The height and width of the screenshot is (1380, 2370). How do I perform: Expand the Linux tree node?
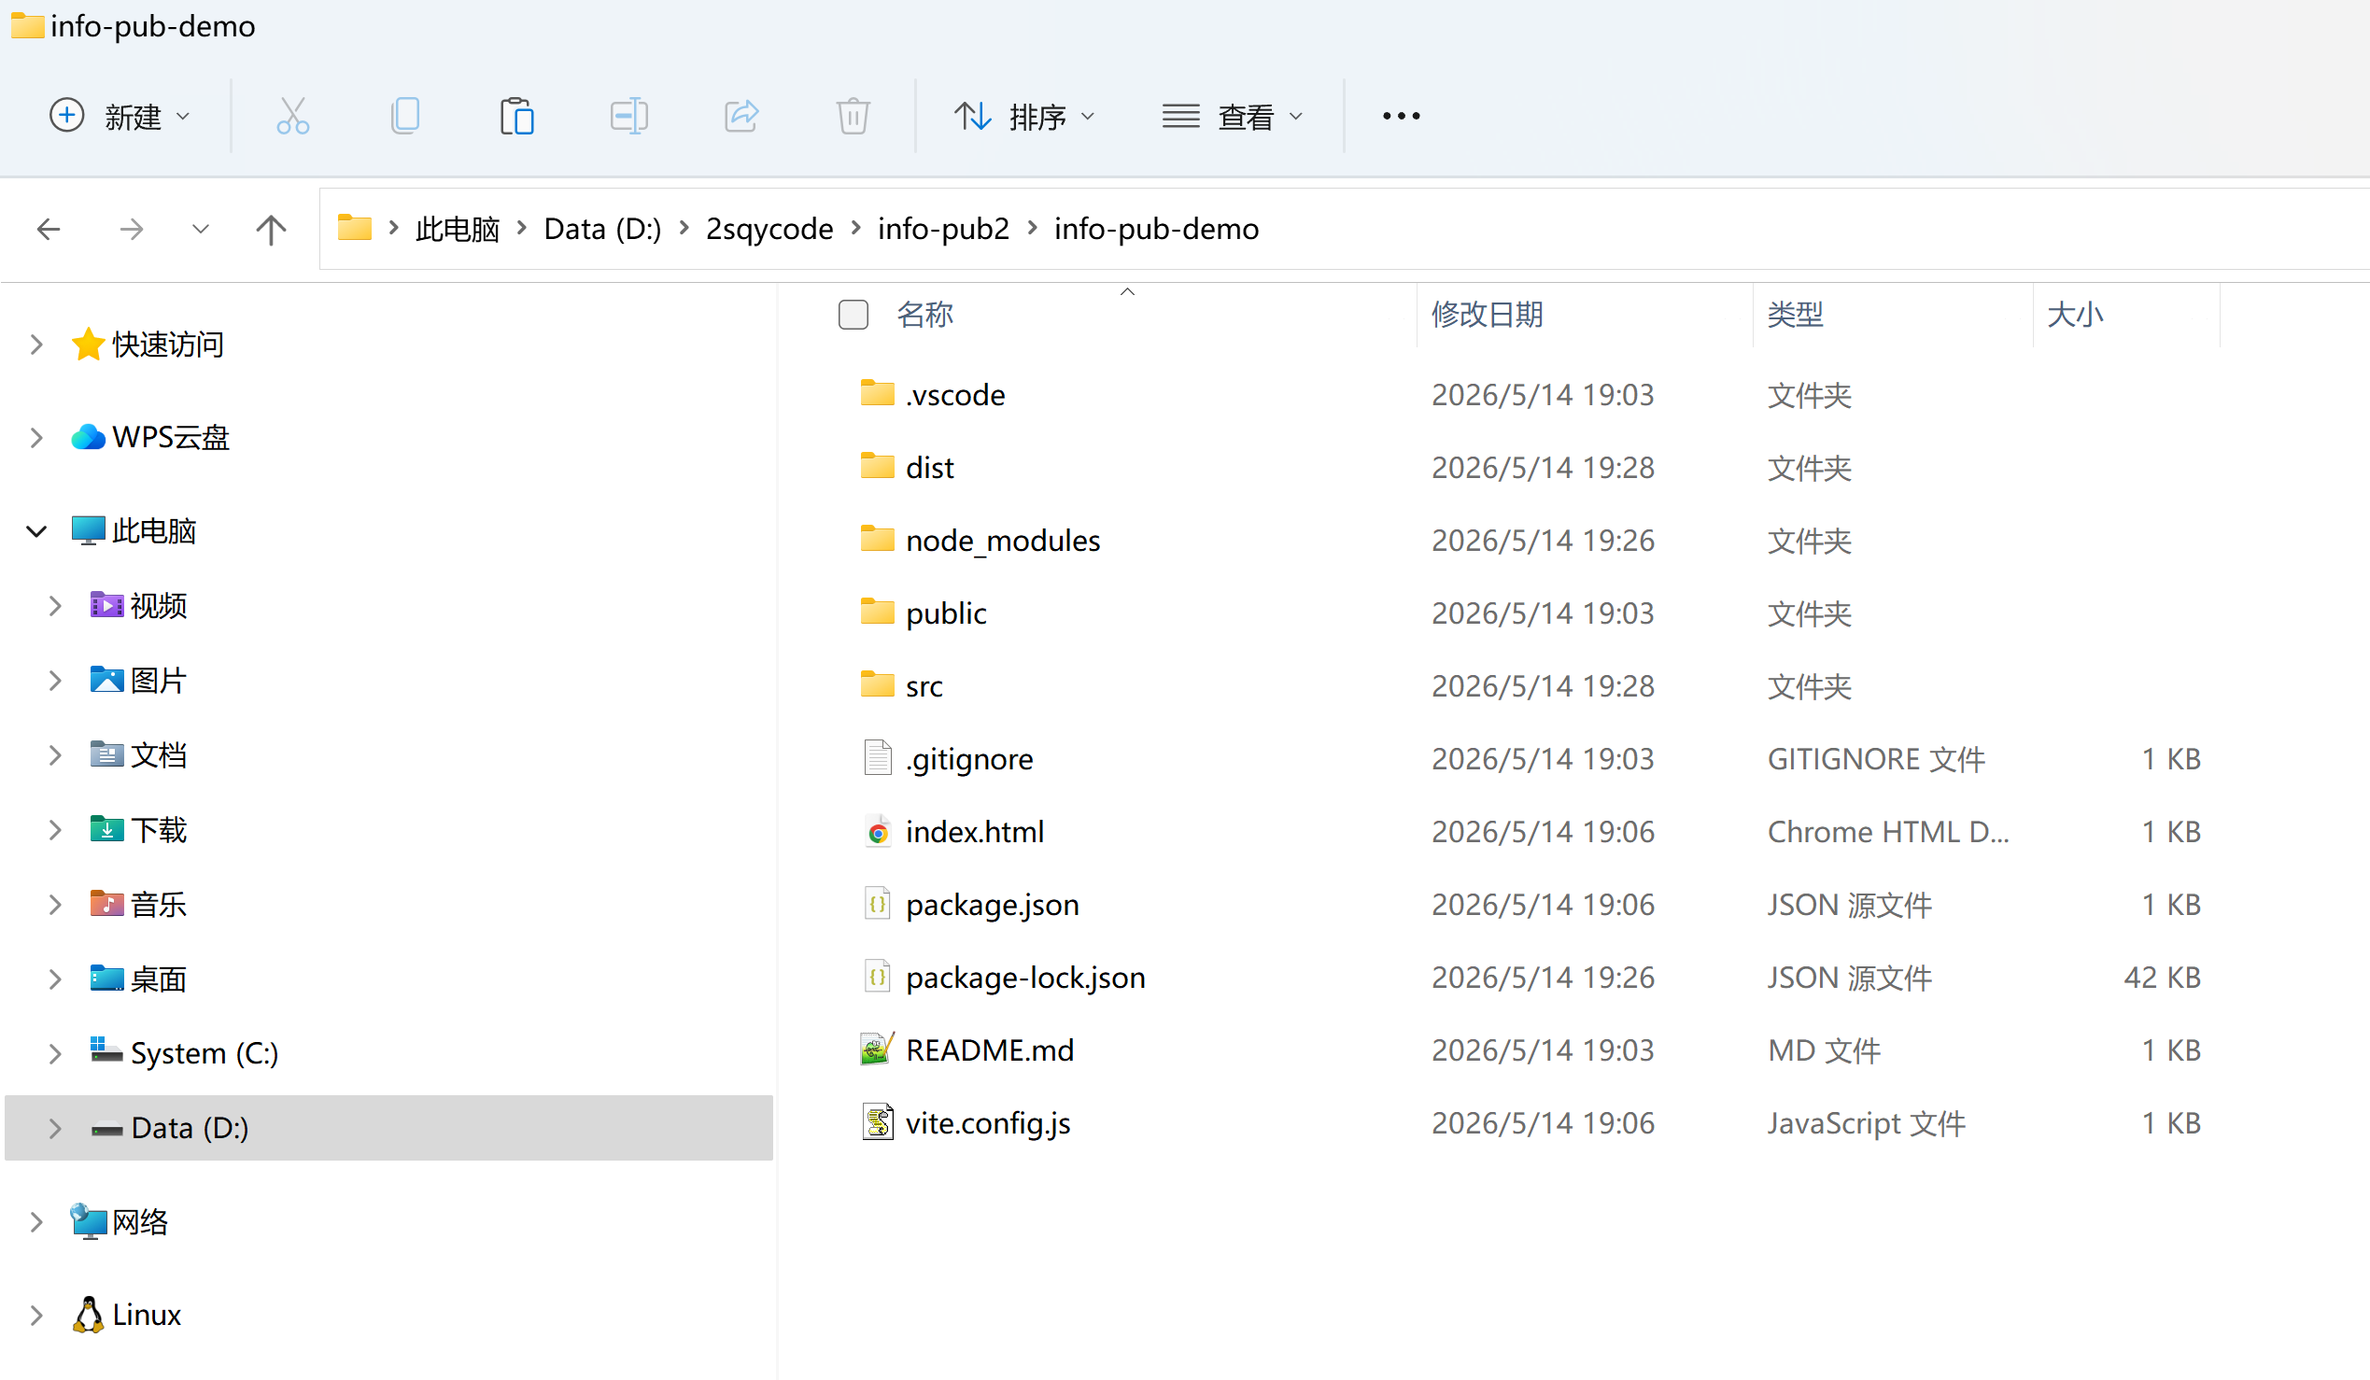[36, 1316]
